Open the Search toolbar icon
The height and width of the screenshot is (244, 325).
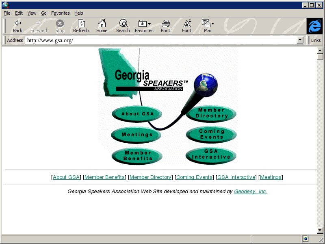(123, 26)
